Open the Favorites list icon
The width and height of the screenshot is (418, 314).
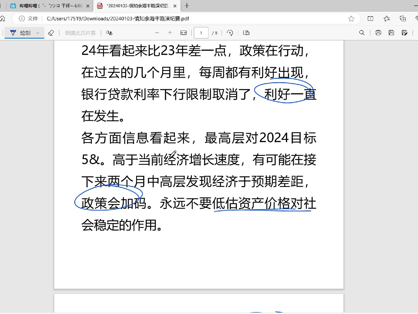387,19
